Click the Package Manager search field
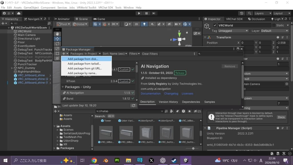293x165 pixels. pos(220,54)
